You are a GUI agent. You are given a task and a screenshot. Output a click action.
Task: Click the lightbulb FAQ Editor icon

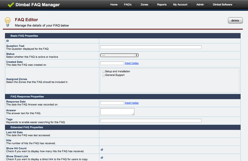pyautogui.click(x=7, y=22)
